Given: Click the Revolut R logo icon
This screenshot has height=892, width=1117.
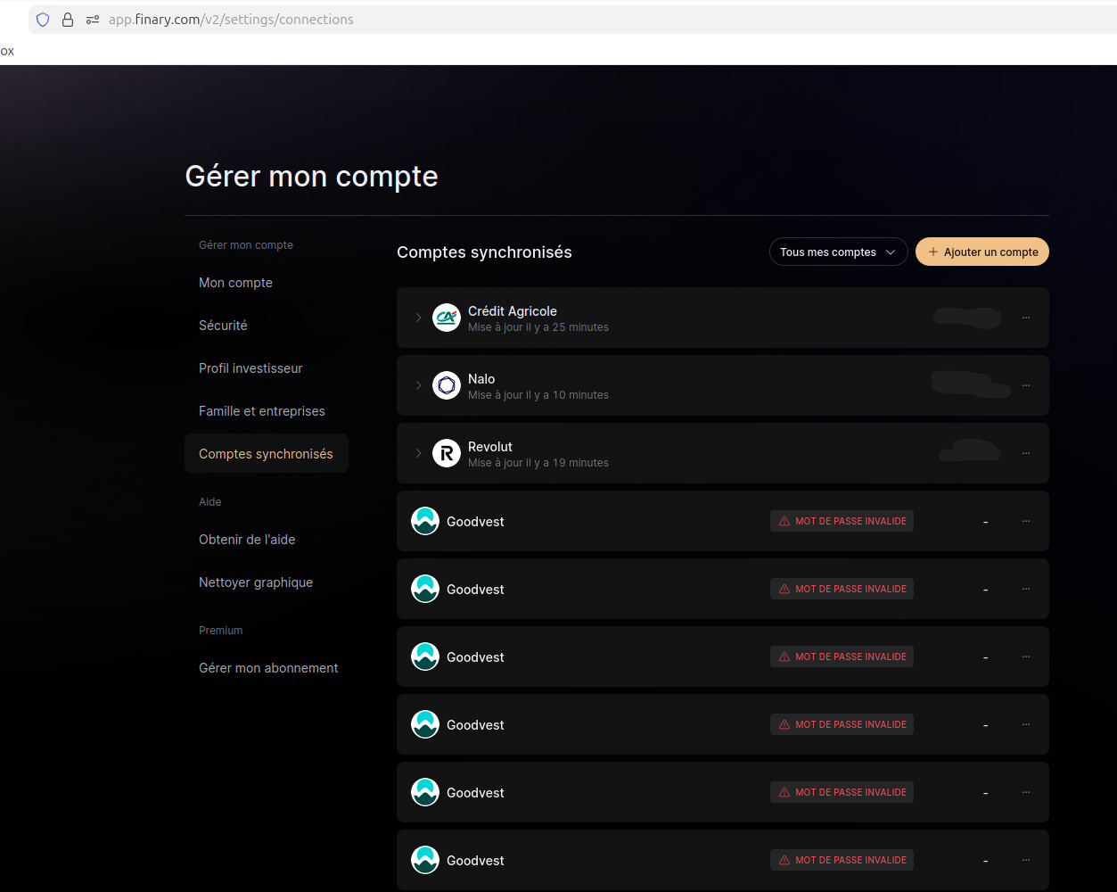Looking at the screenshot, I should (447, 453).
